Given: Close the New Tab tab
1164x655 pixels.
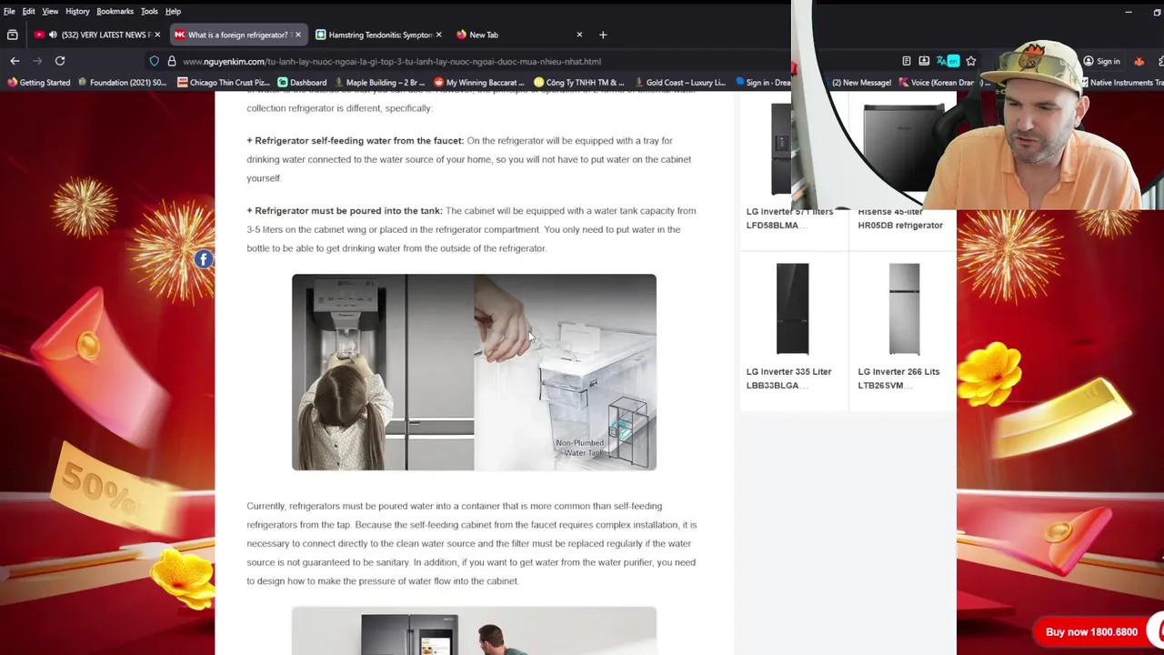Looking at the screenshot, I should [579, 35].
